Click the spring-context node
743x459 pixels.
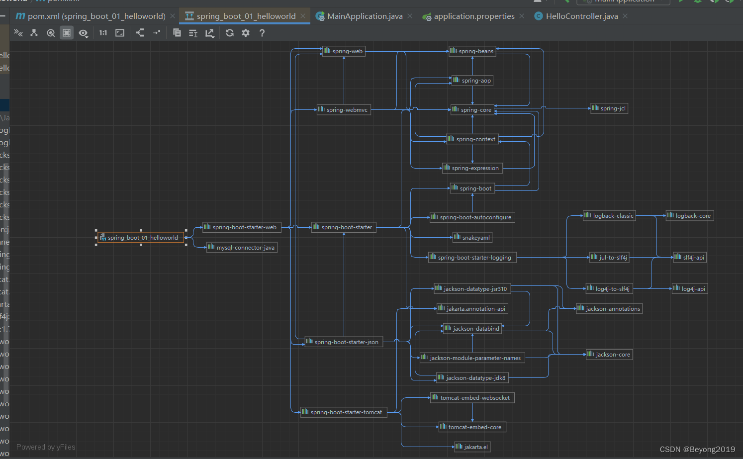[472, 139]
